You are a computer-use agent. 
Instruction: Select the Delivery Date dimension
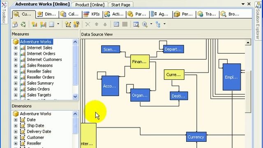click(x=39, y=132)
